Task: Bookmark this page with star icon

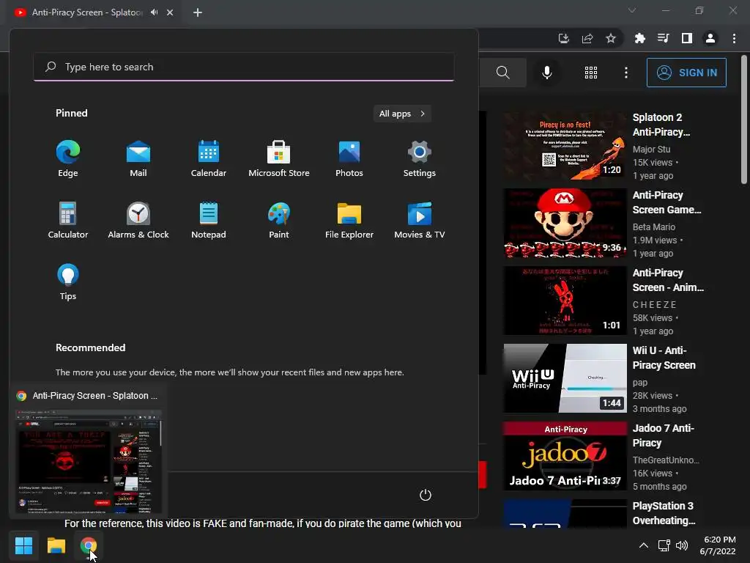Action: coord(610,38)
